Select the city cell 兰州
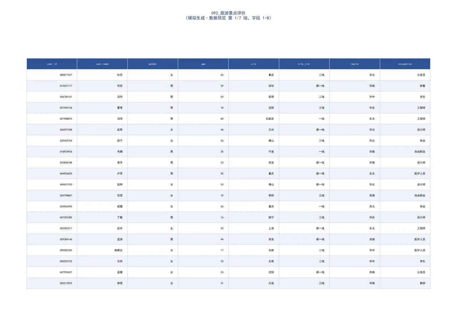The image size is (457, 312). pos(254,130)
